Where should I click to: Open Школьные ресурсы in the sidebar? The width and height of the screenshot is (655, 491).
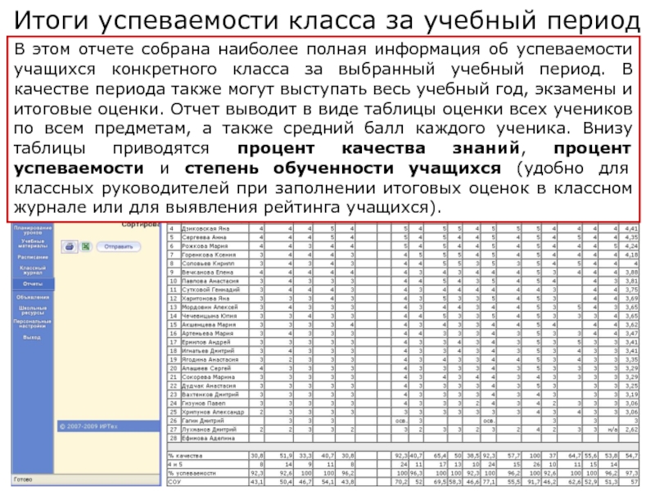point(33,310)
